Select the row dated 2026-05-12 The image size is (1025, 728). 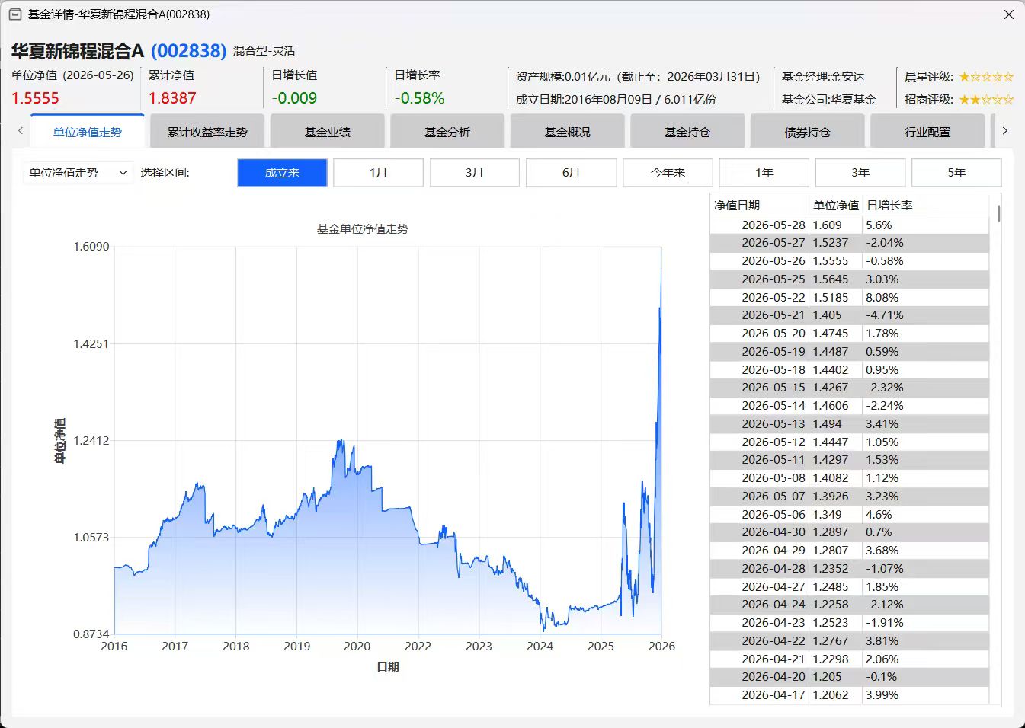[x=850, y=442]
